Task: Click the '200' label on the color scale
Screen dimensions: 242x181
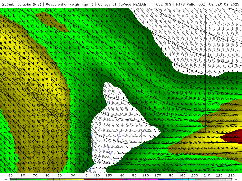Action: (195, 176)
